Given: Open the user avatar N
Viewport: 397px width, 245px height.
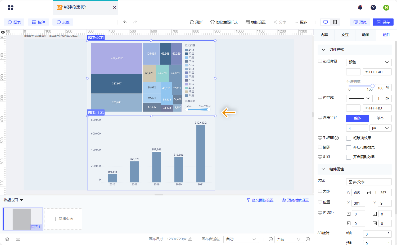Looking at the screenshot, I should click(386, 8).
